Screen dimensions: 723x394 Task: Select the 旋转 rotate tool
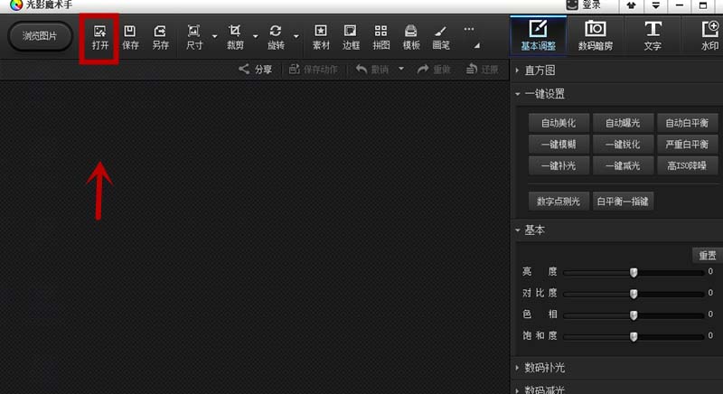(276, 38)
